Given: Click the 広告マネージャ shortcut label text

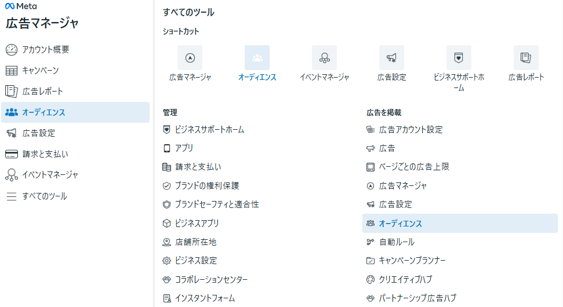Looking at the screenshot, I should click(x=190, y=77).
